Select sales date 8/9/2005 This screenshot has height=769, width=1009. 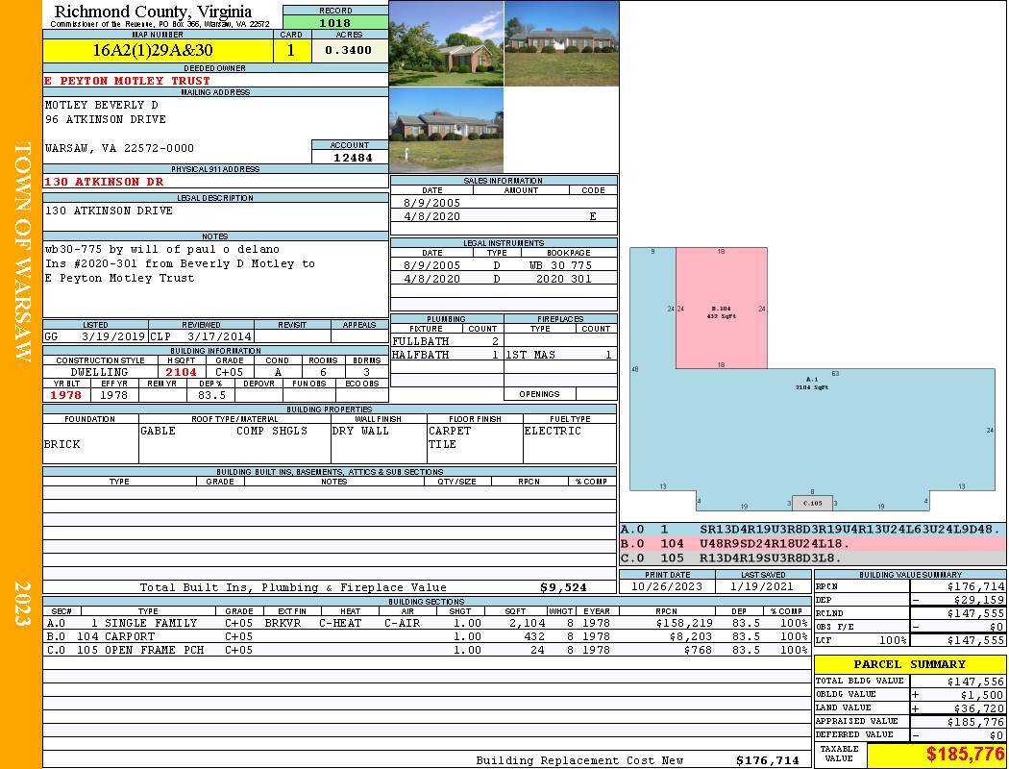click(431, 203)
